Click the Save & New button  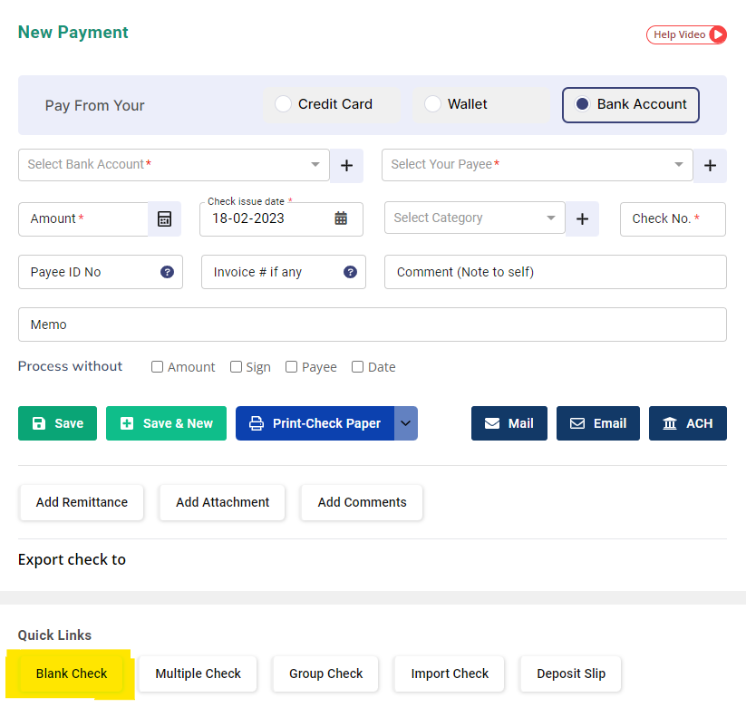(x=165, y=423)
